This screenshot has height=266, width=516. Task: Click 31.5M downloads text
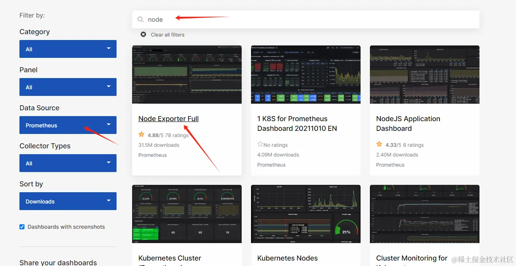point(159,145)
